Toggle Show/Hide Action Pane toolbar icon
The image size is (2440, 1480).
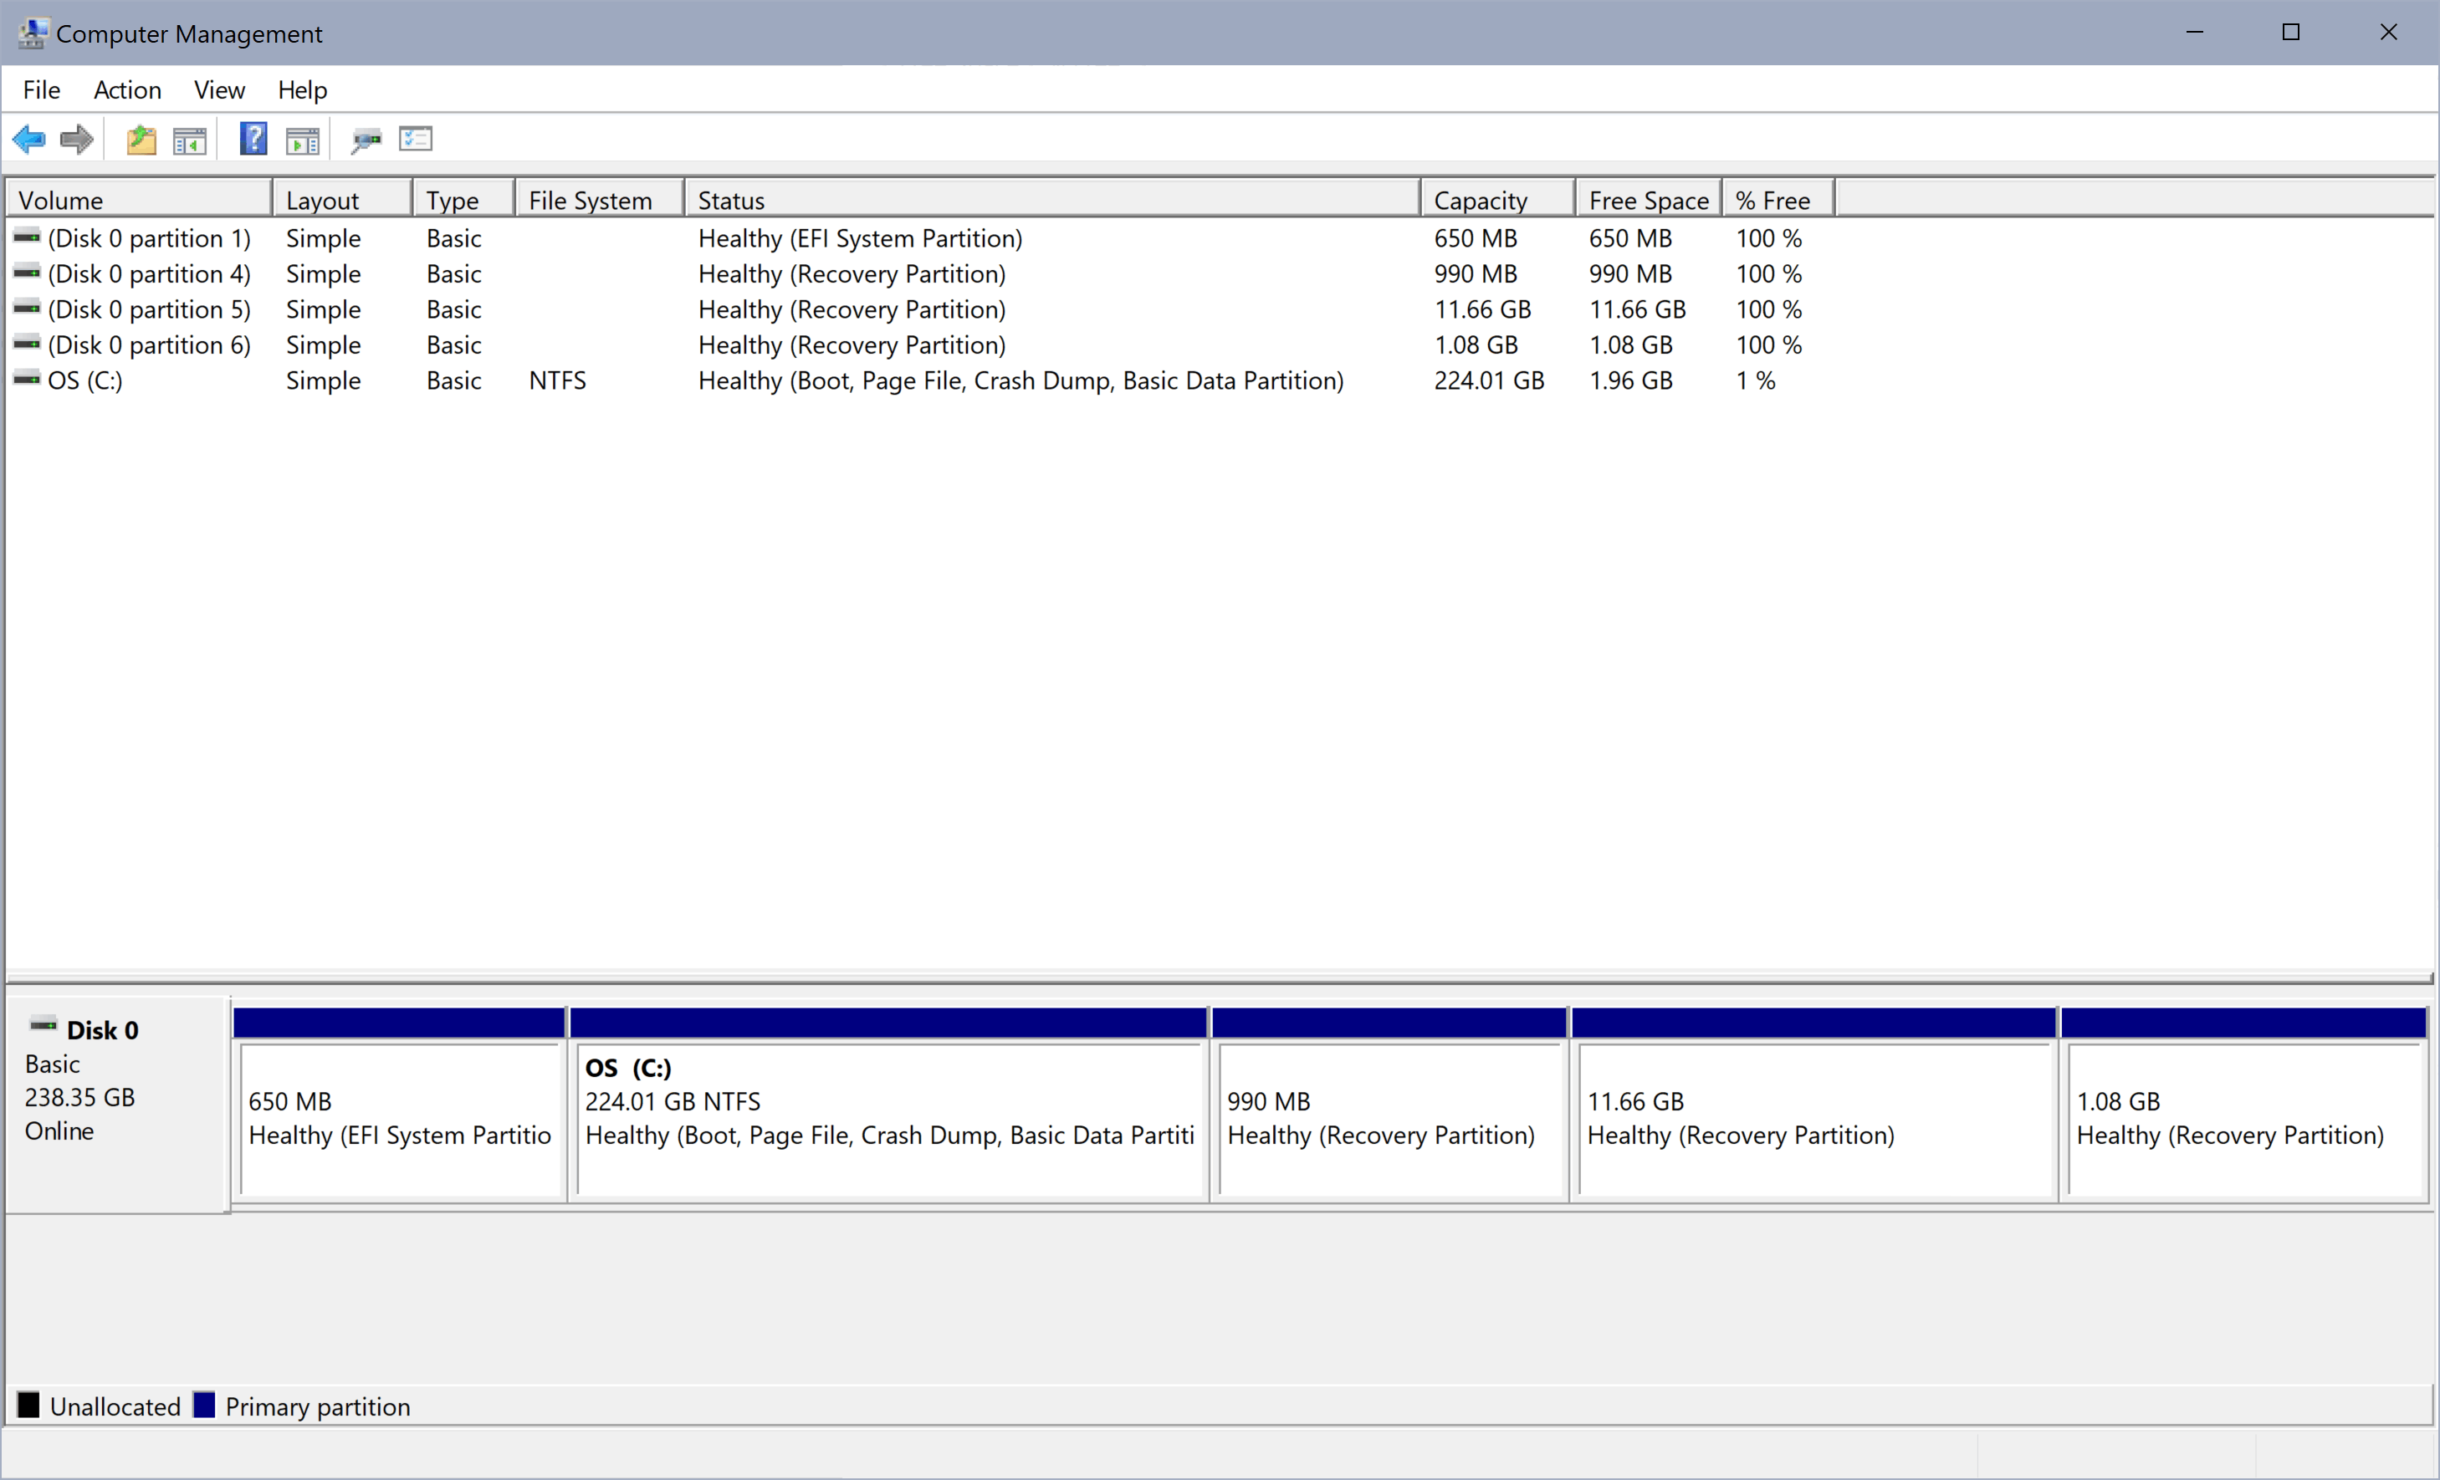[x=302, y=140]
